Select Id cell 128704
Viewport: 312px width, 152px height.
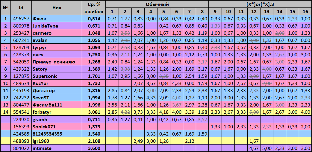coord(21,48)
